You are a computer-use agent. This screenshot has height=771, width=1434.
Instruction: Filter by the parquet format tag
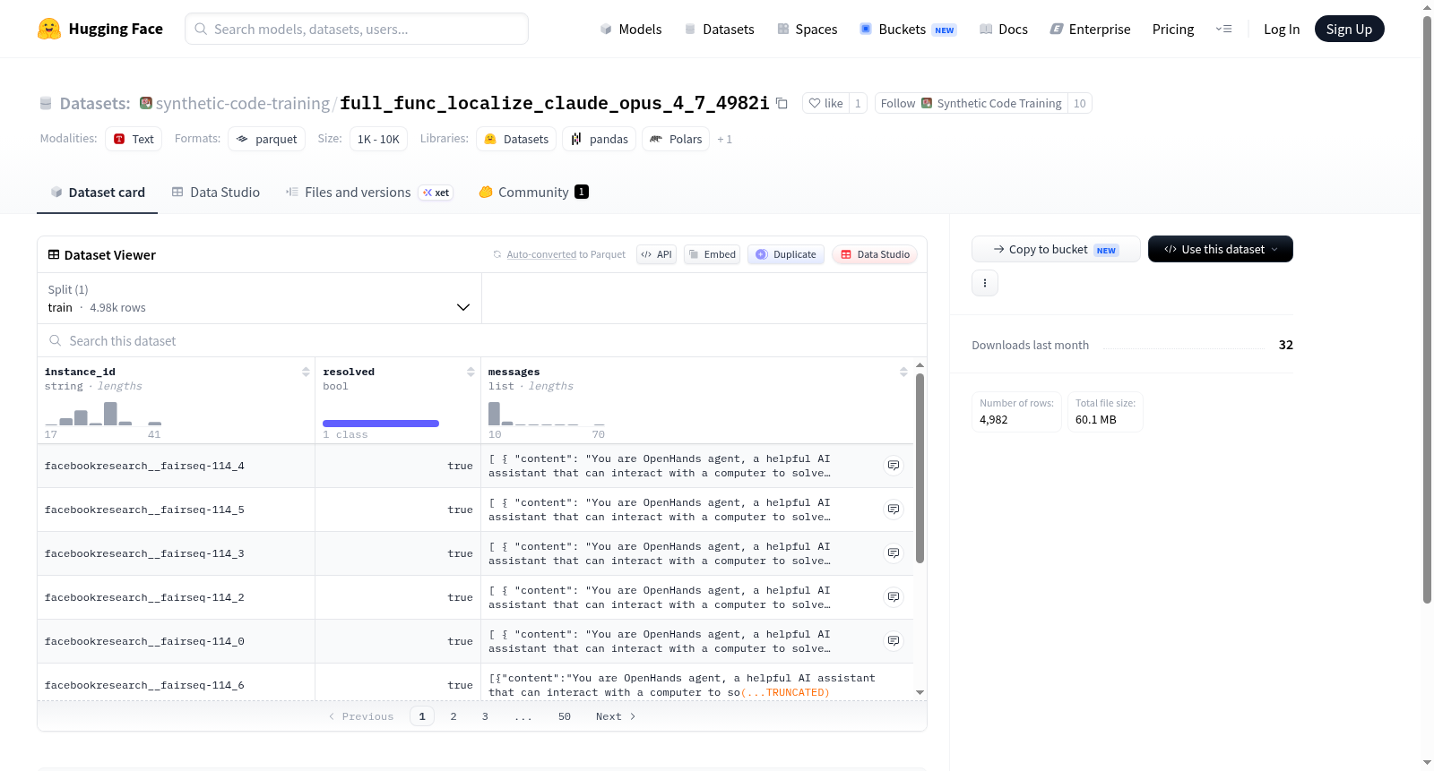(267, 139)
